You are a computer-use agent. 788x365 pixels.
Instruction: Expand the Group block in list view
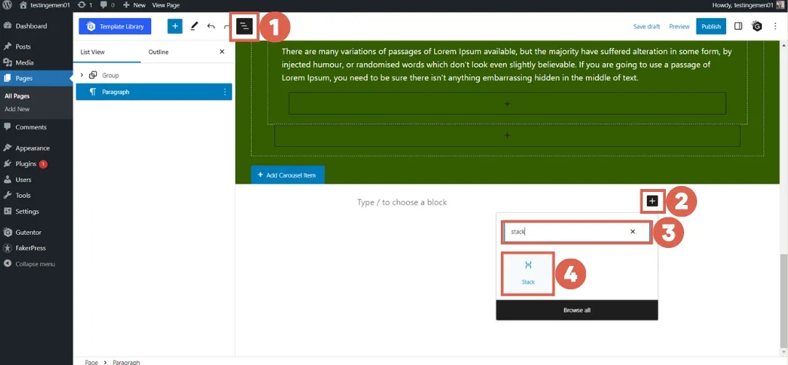(82, 76)
